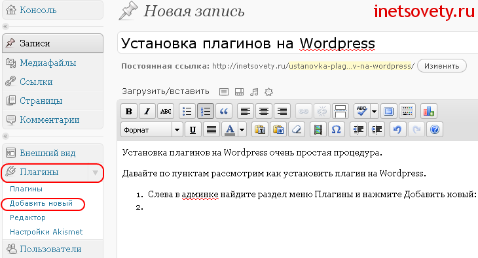Focus the post title field
478x258 pixels.
coord(299,43)
